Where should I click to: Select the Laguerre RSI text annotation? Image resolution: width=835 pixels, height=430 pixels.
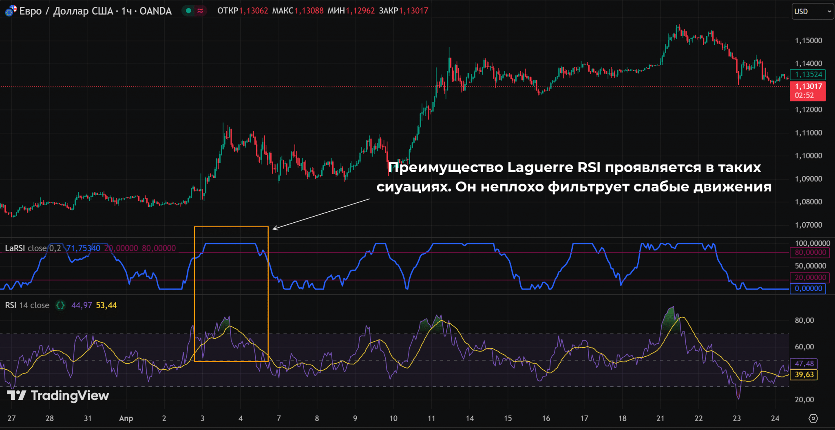(574, 177)
